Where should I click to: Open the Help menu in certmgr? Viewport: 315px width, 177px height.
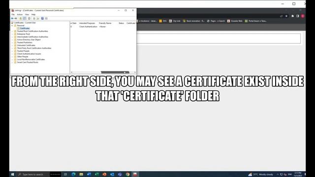point(33,15)
